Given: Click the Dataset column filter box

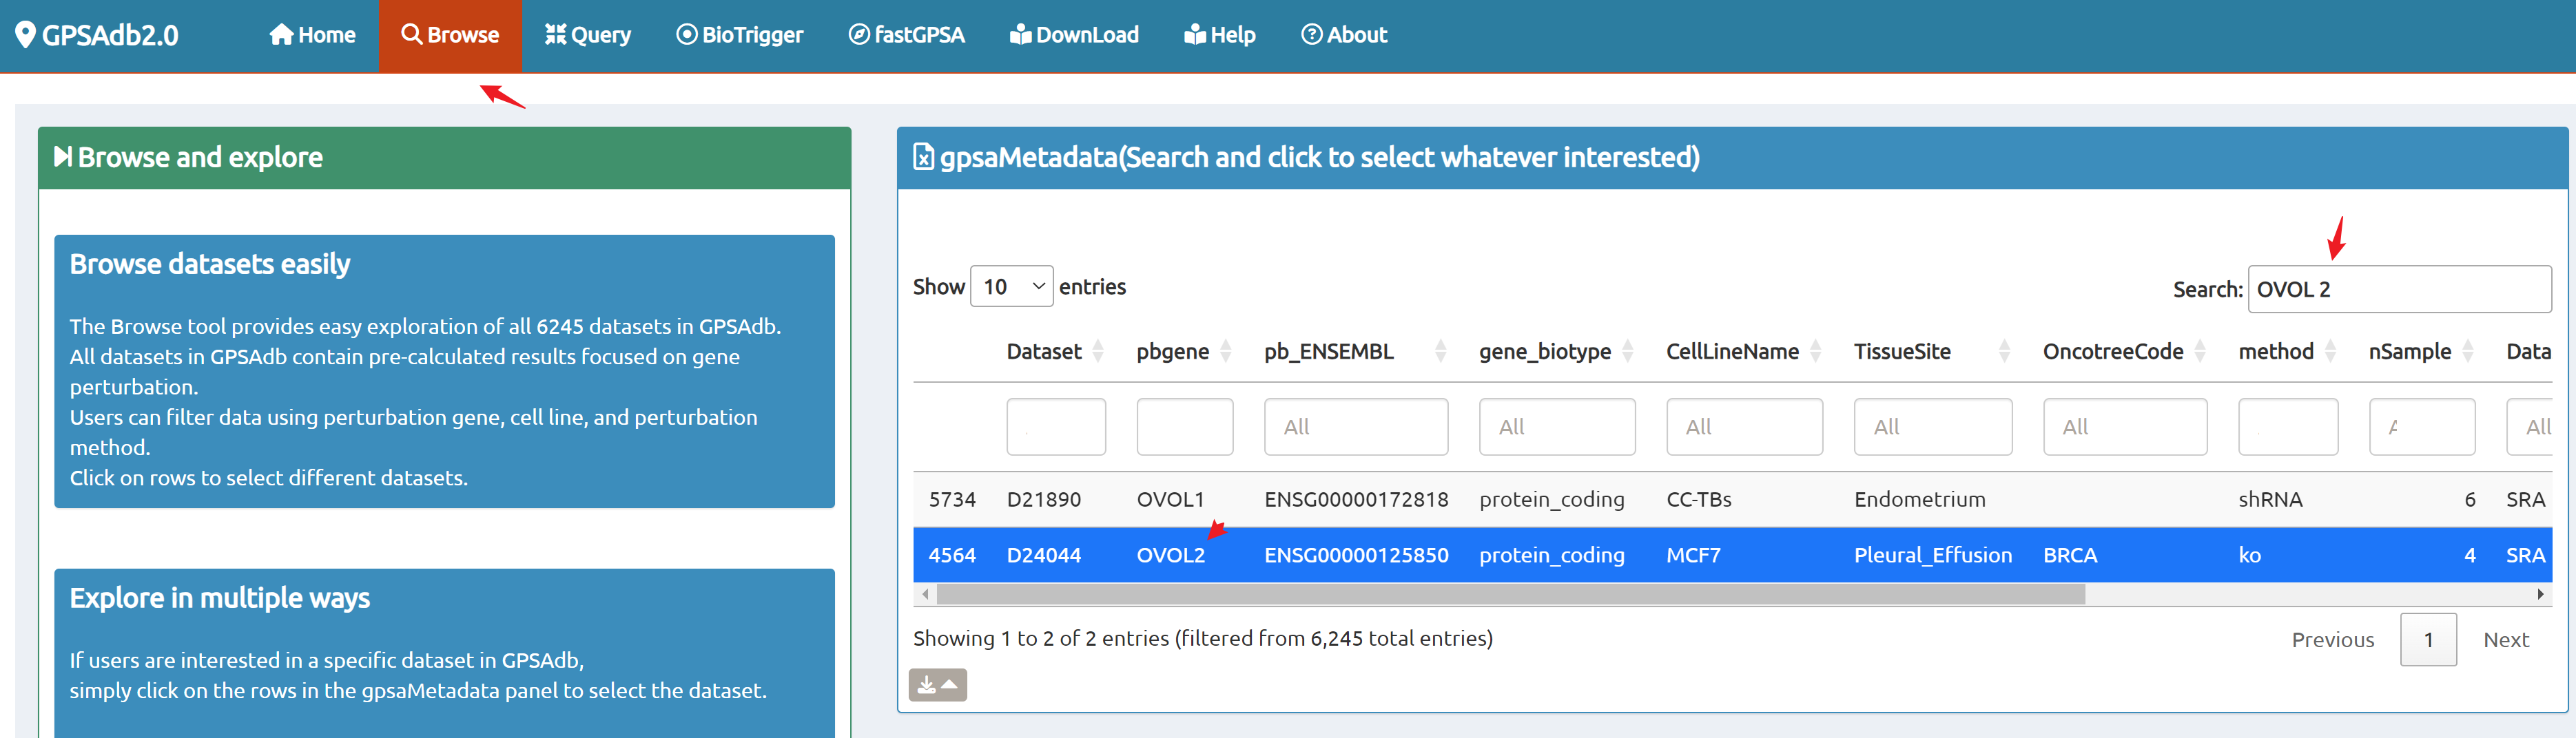Looking at the screenshot, I should pos(1056,426).
